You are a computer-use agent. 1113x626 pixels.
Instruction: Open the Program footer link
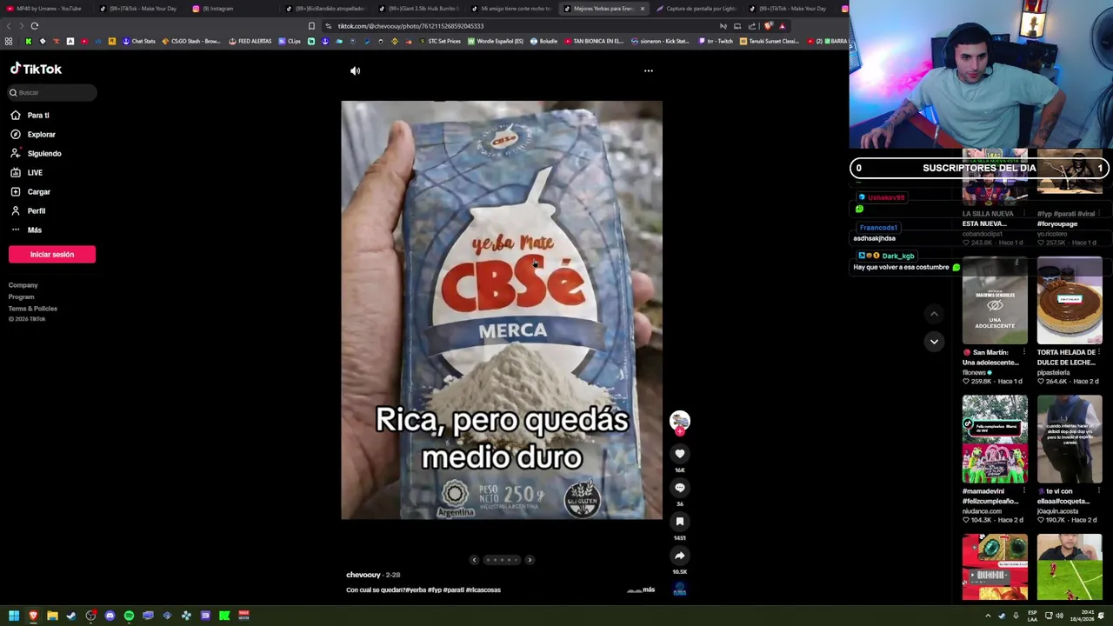(22, 296)
